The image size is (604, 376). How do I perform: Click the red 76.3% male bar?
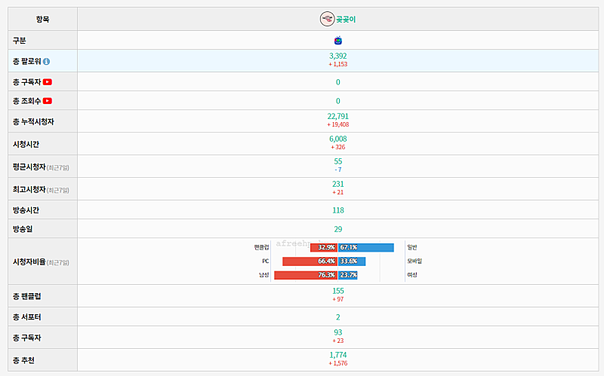306,275
